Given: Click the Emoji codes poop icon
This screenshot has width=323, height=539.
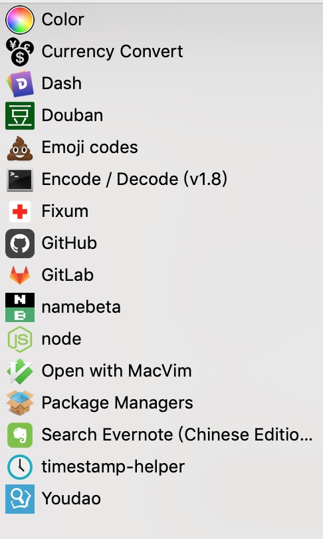Looking at the screenshot, I should [20, 148].
